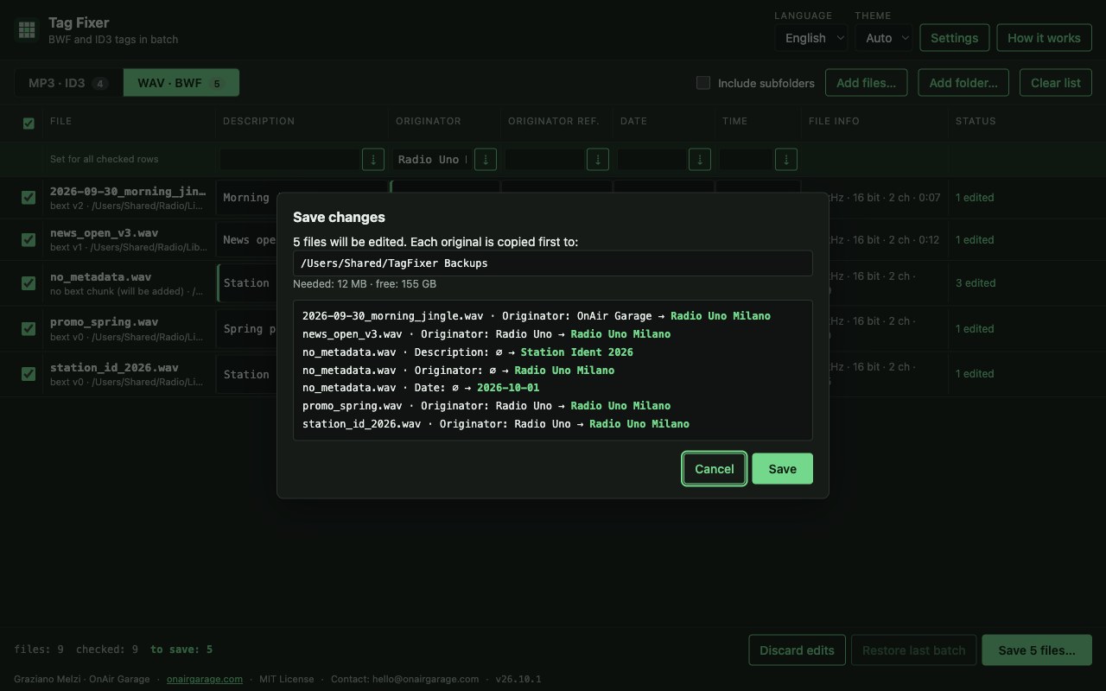Click the batch Date input field
Viewport: 1106px width, 691px height.
(x=652, y=159)
